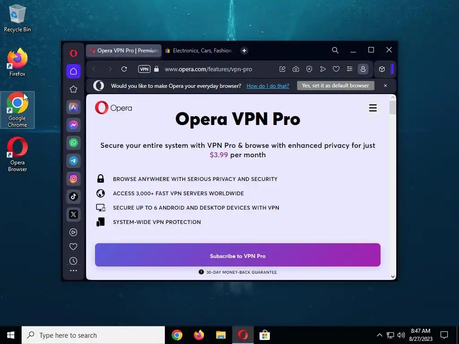
Task: Click the send/flow arrow icon in address bar
Action: click(x=323, y=69)
